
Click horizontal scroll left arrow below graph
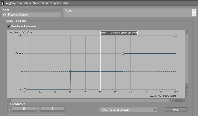click(x=9, y=100)
